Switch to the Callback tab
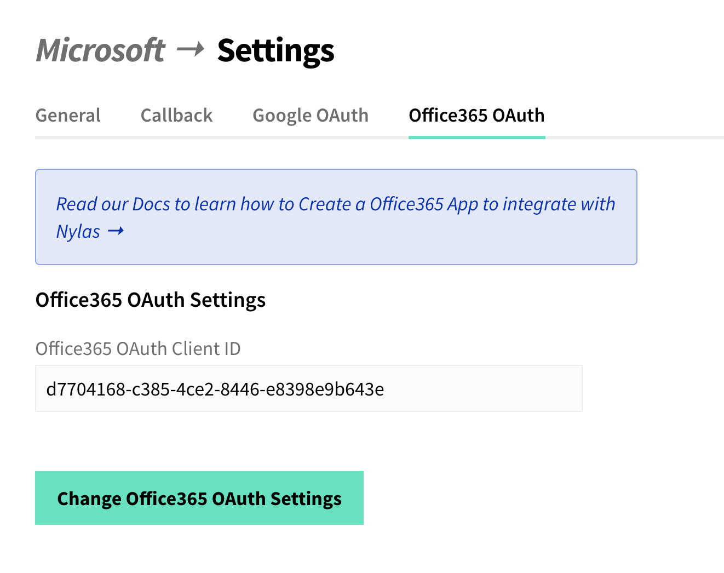724x573 pixels. point(176,116)
